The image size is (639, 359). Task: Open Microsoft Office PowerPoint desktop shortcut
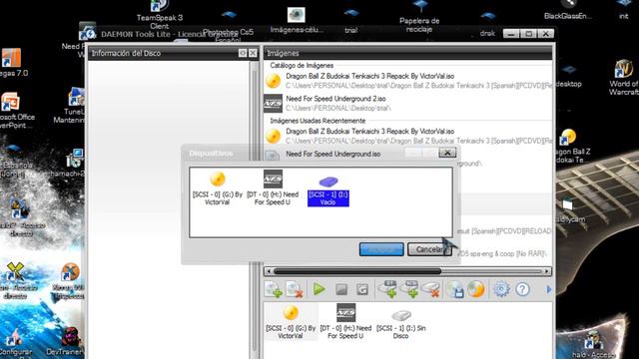coord(16,111)
